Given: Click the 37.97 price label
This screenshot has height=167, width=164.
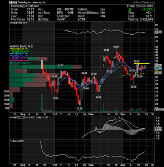Looking at the screenshot, I should 61,65.
